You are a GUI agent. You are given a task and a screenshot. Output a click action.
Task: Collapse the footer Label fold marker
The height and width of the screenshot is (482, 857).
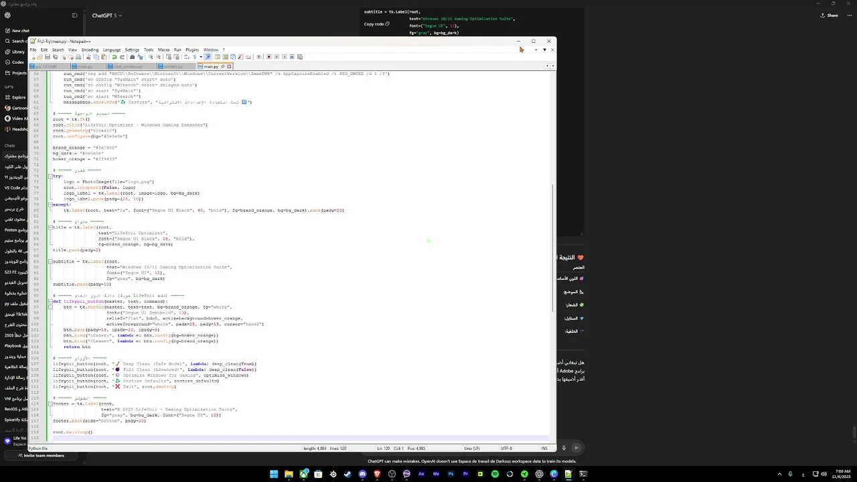coord(50,404)
